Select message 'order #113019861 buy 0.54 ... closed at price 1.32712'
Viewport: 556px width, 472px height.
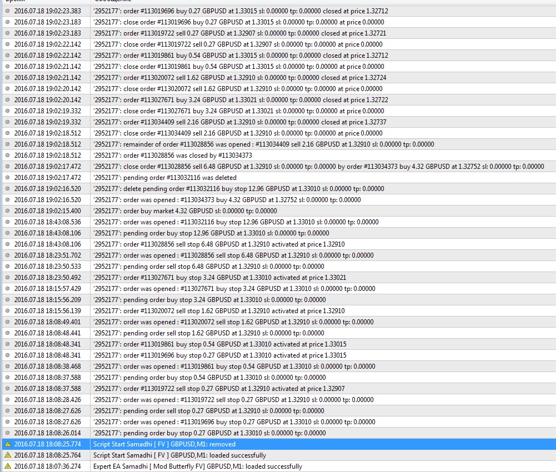[x=241, y=56]
